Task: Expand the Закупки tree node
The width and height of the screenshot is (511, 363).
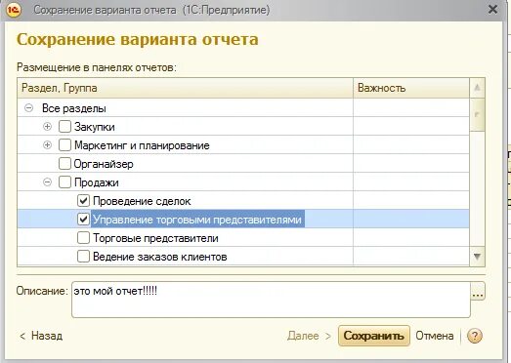Action: click(47, 126)
